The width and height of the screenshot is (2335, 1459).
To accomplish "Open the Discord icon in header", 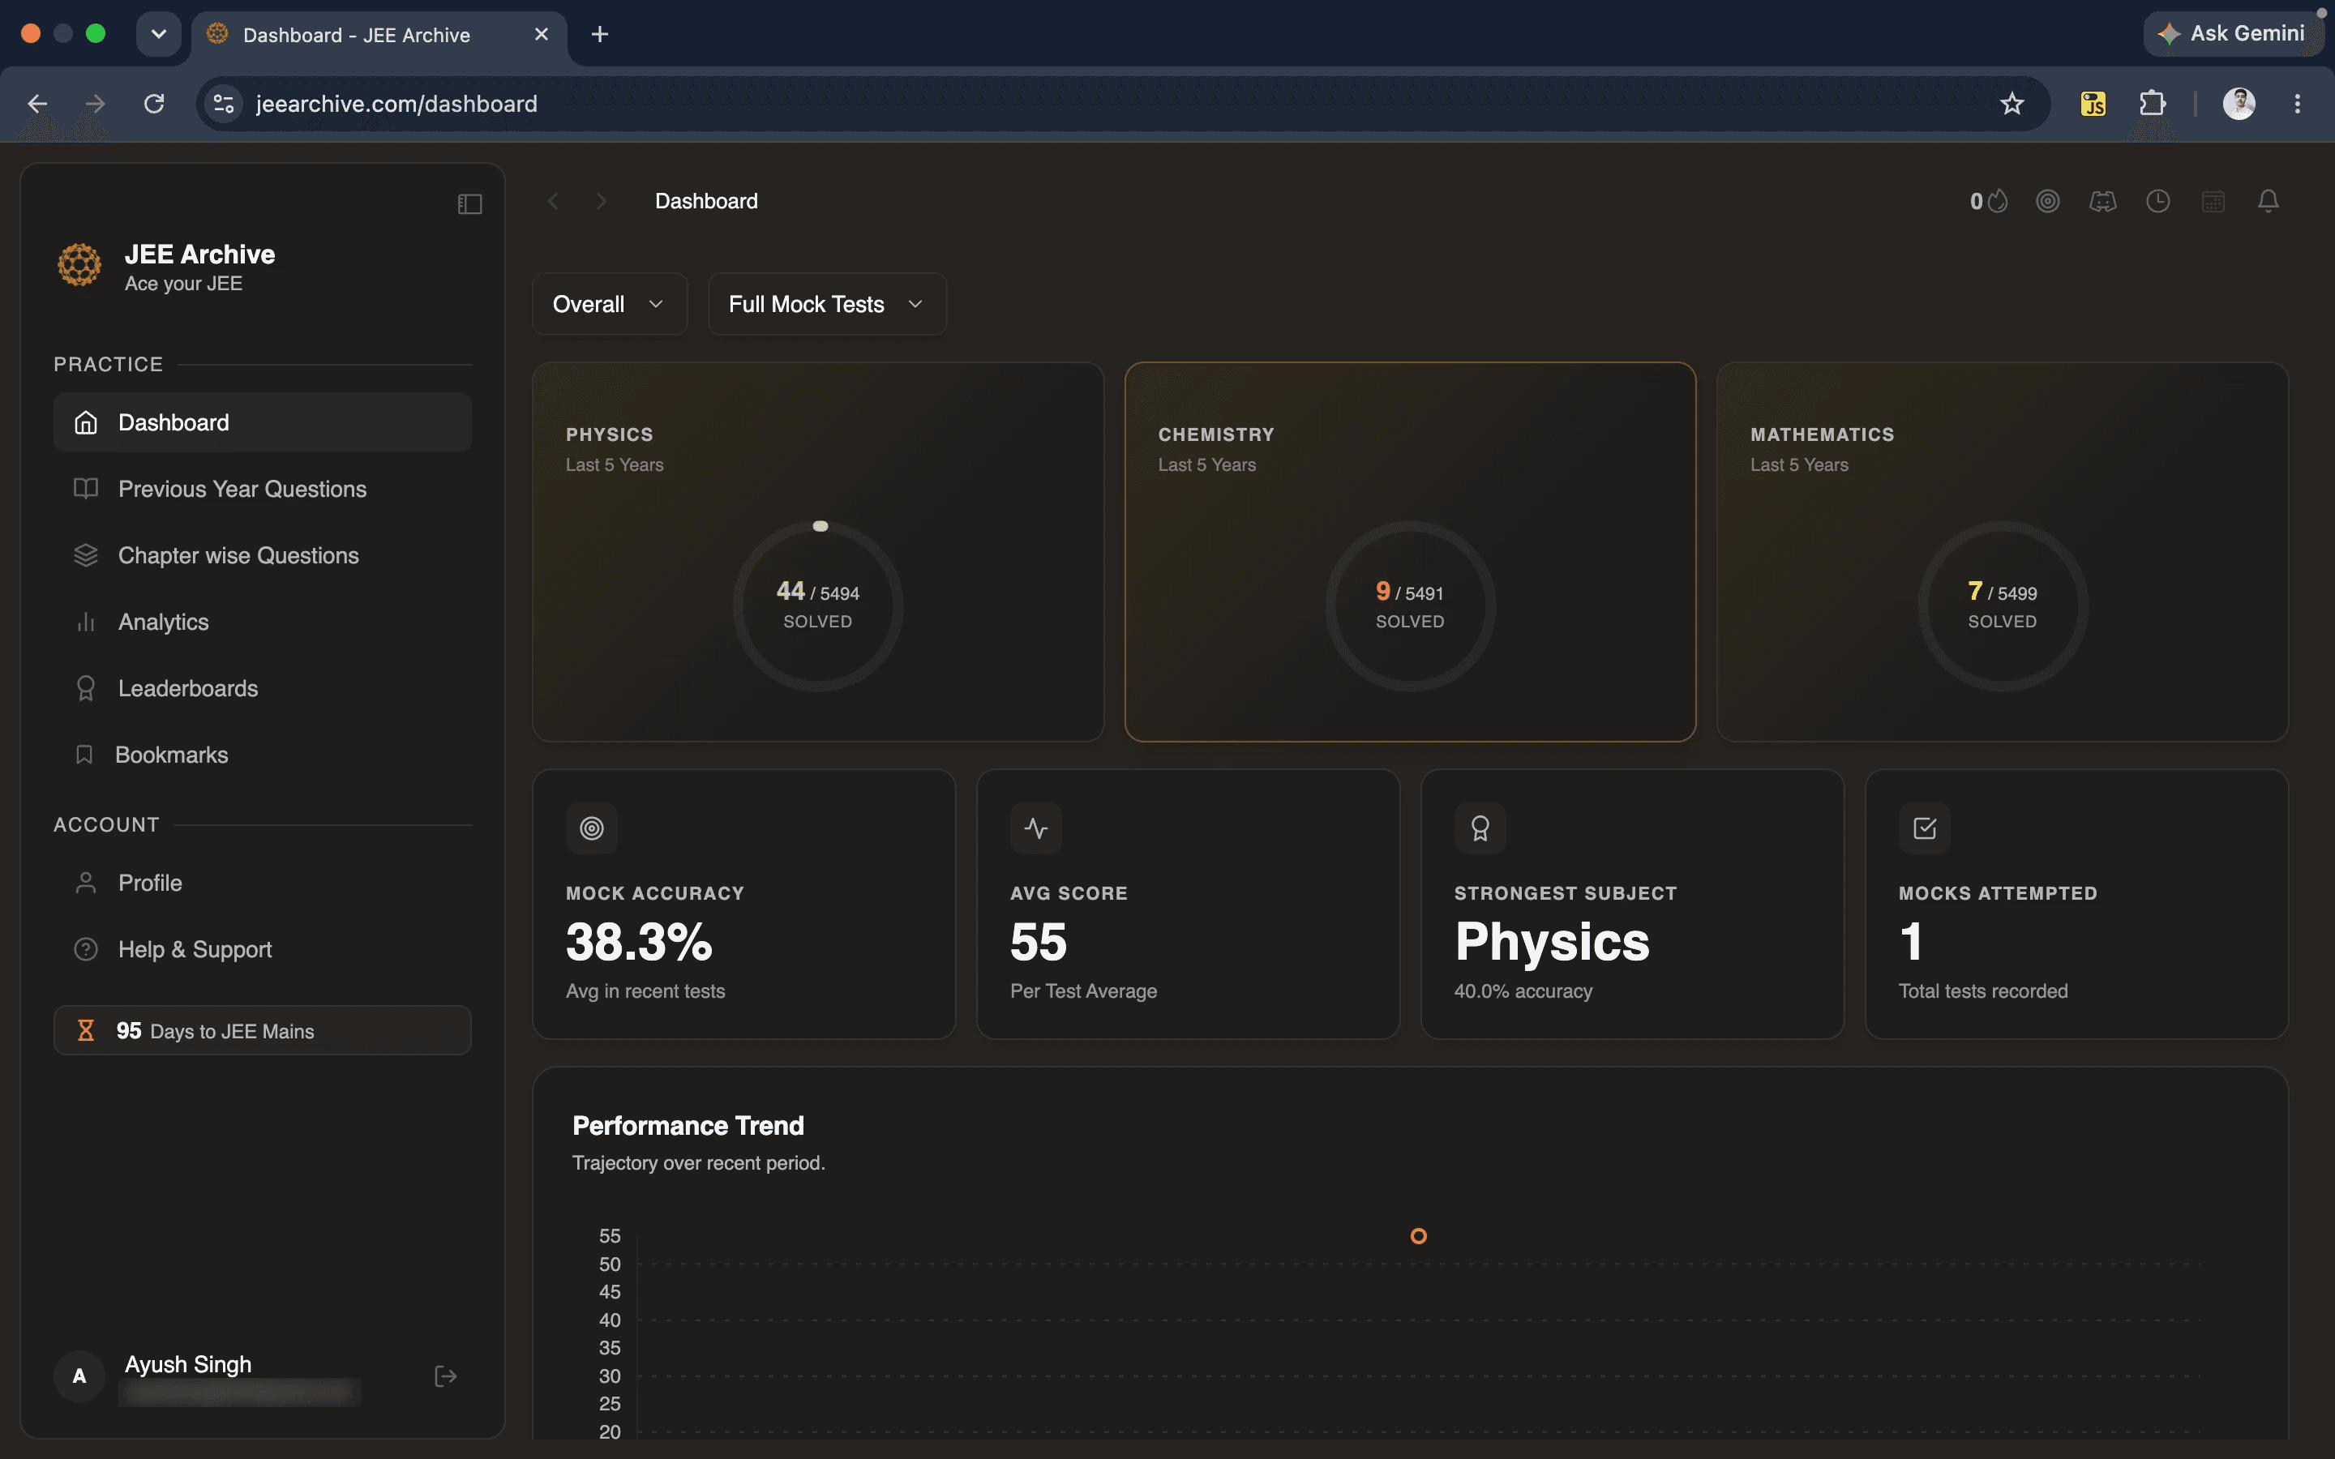I will [x=2102, y=201].
